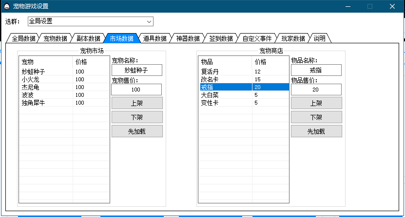405x217 pixels.
Task: Select 复活丹 in the item list
Action: 210,72
